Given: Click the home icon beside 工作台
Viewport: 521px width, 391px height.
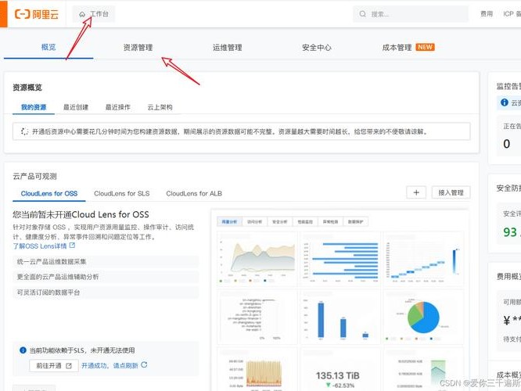Looking at the screenshot, I should [82, 14].
